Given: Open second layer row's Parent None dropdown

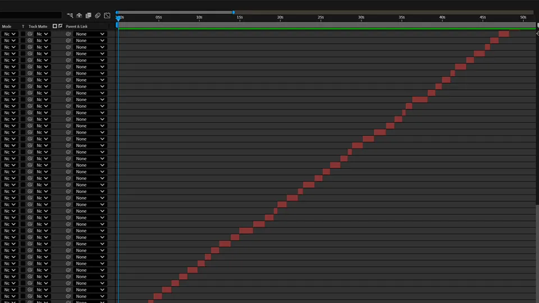Looking at the screenshot, I should (90, 40).
